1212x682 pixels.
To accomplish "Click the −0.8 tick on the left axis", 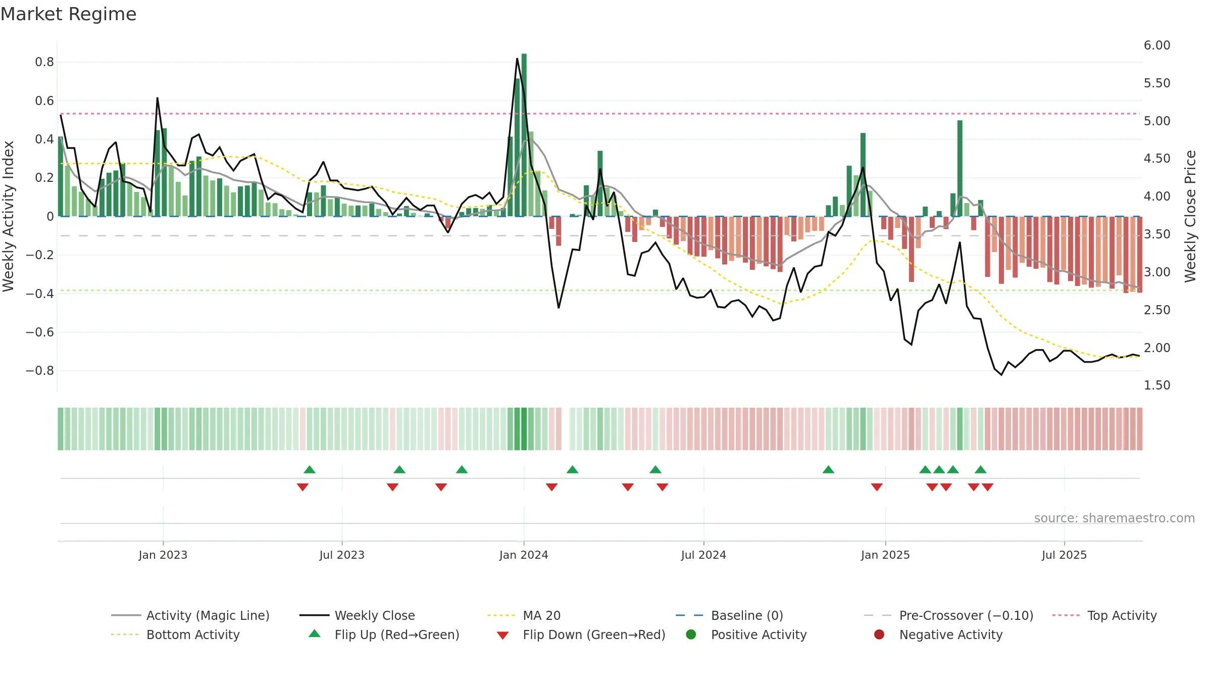I will [x=40, y=371].
